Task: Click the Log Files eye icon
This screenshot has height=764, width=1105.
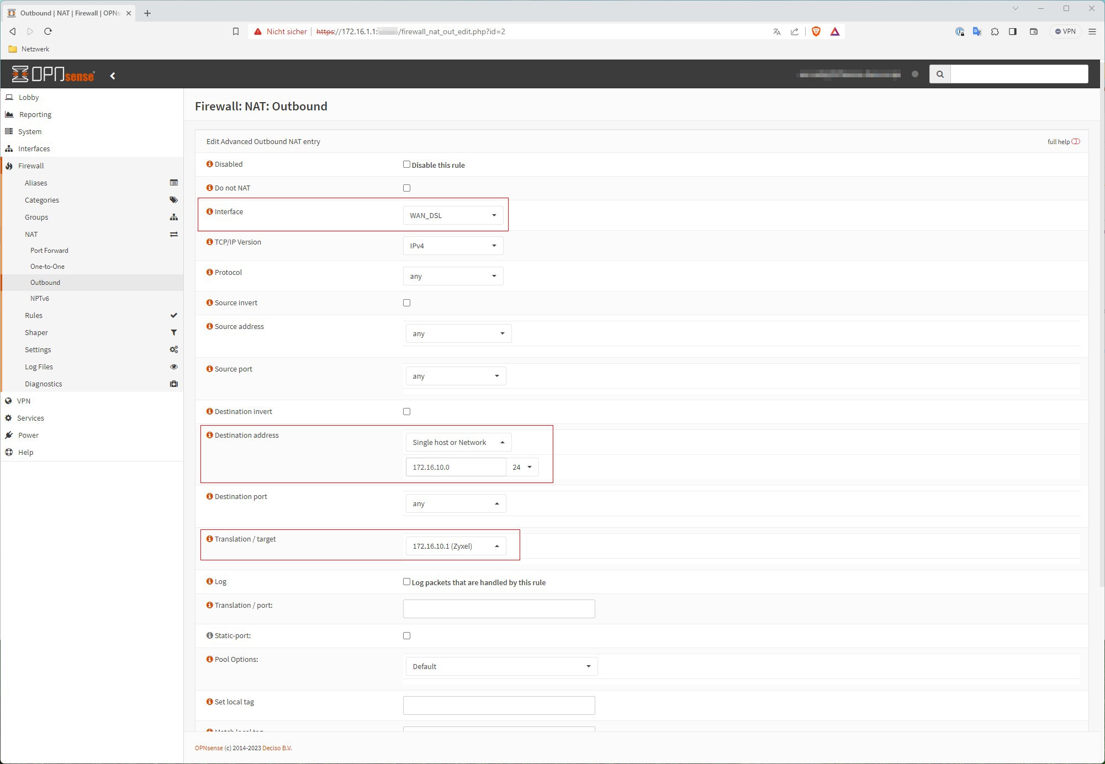Action: coord(174,367)
